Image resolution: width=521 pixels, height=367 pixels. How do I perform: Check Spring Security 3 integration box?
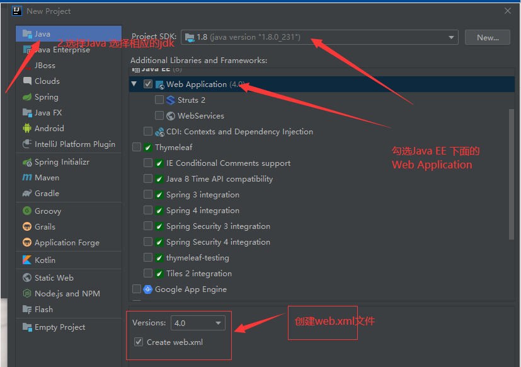tap(148, 226)
